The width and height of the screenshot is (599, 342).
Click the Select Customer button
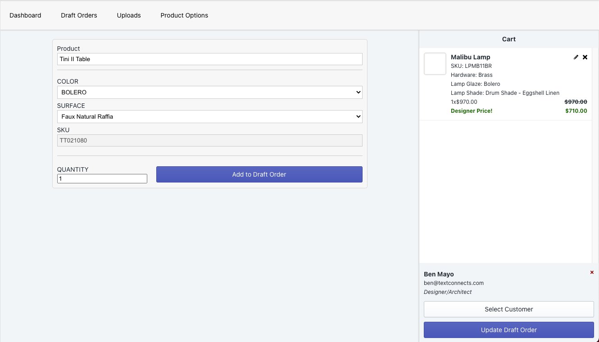508,309
